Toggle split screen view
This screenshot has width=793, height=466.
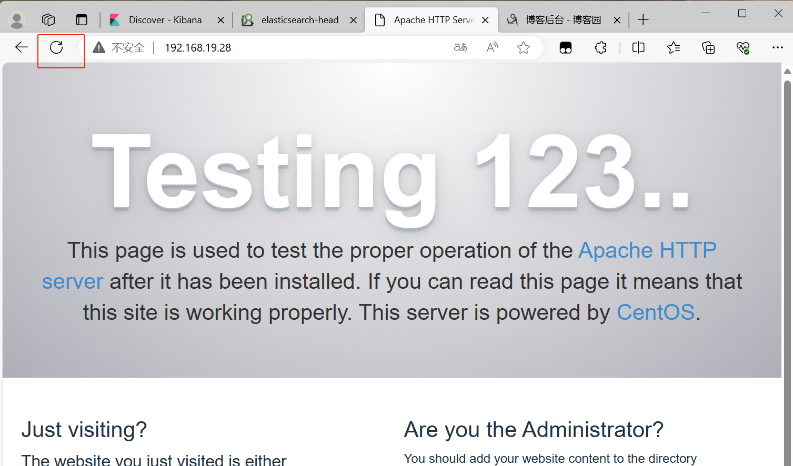click(x=638, y=47)
